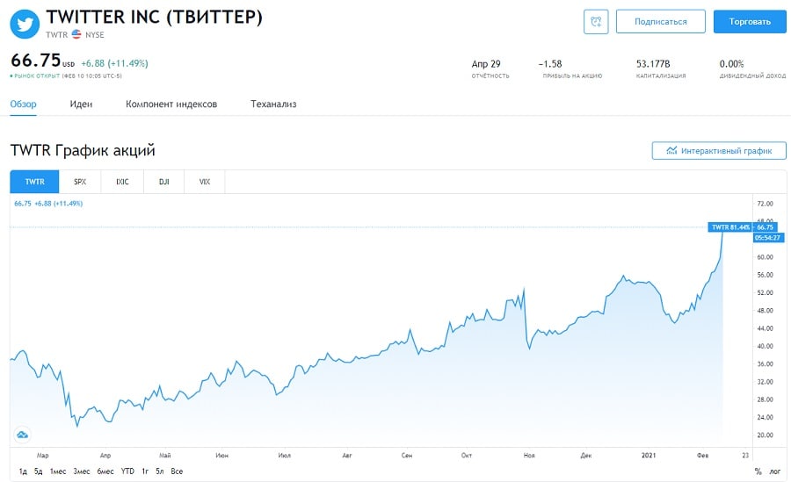Set chart range to YTD
The height and width of the screenshot is (482, 791).
pos(127,471)
